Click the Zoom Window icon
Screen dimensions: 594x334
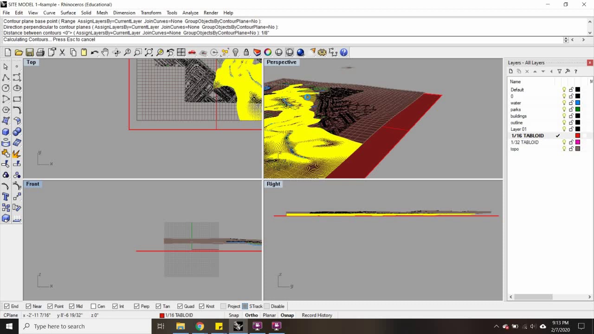click(x=138, y=52)
